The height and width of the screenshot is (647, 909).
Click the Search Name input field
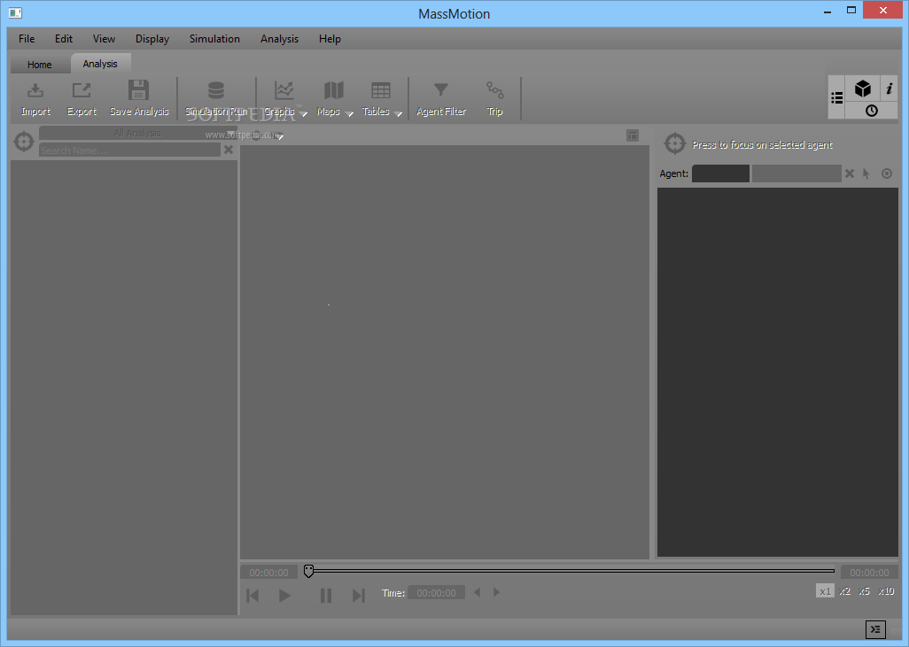pyautogui.click(x=129, y=150)
